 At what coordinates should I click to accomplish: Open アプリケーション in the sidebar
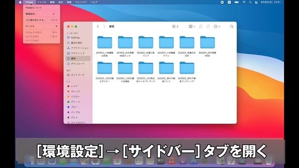point(78,48)
